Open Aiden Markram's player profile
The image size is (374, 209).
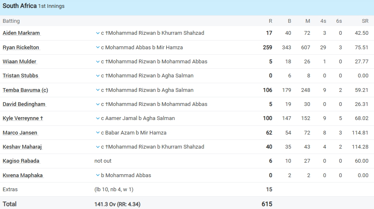21,33
